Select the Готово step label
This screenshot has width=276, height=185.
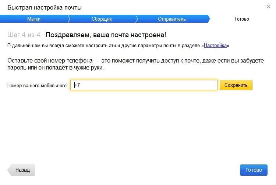point(242,19)
